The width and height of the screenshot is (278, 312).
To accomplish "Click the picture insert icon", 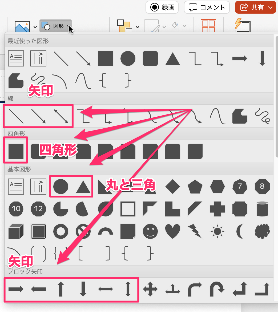I will click(x=22, y=26).
